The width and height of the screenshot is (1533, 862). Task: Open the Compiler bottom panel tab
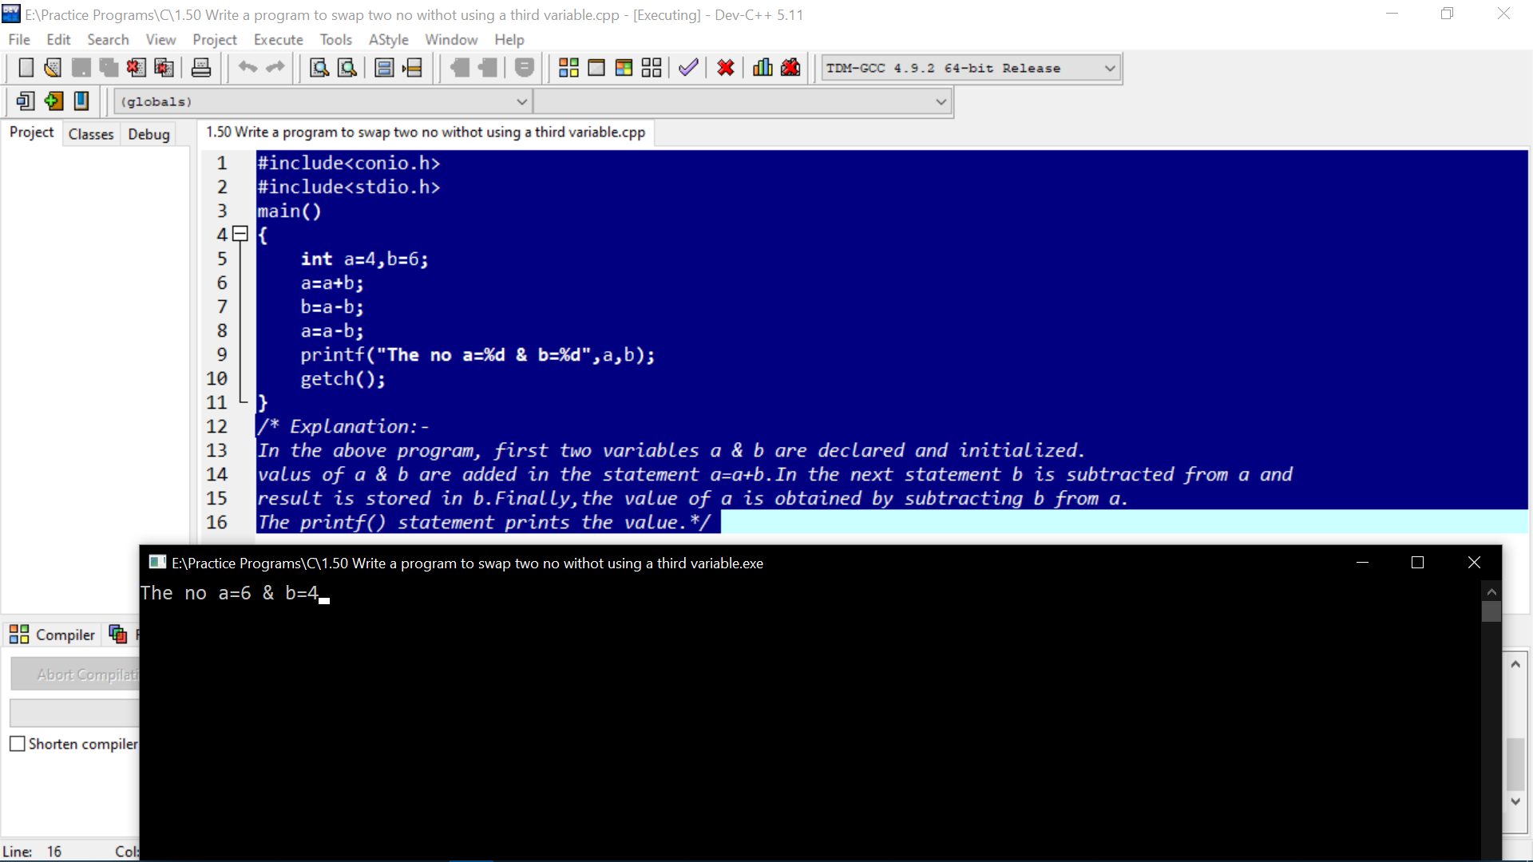(x=53, y=635)
